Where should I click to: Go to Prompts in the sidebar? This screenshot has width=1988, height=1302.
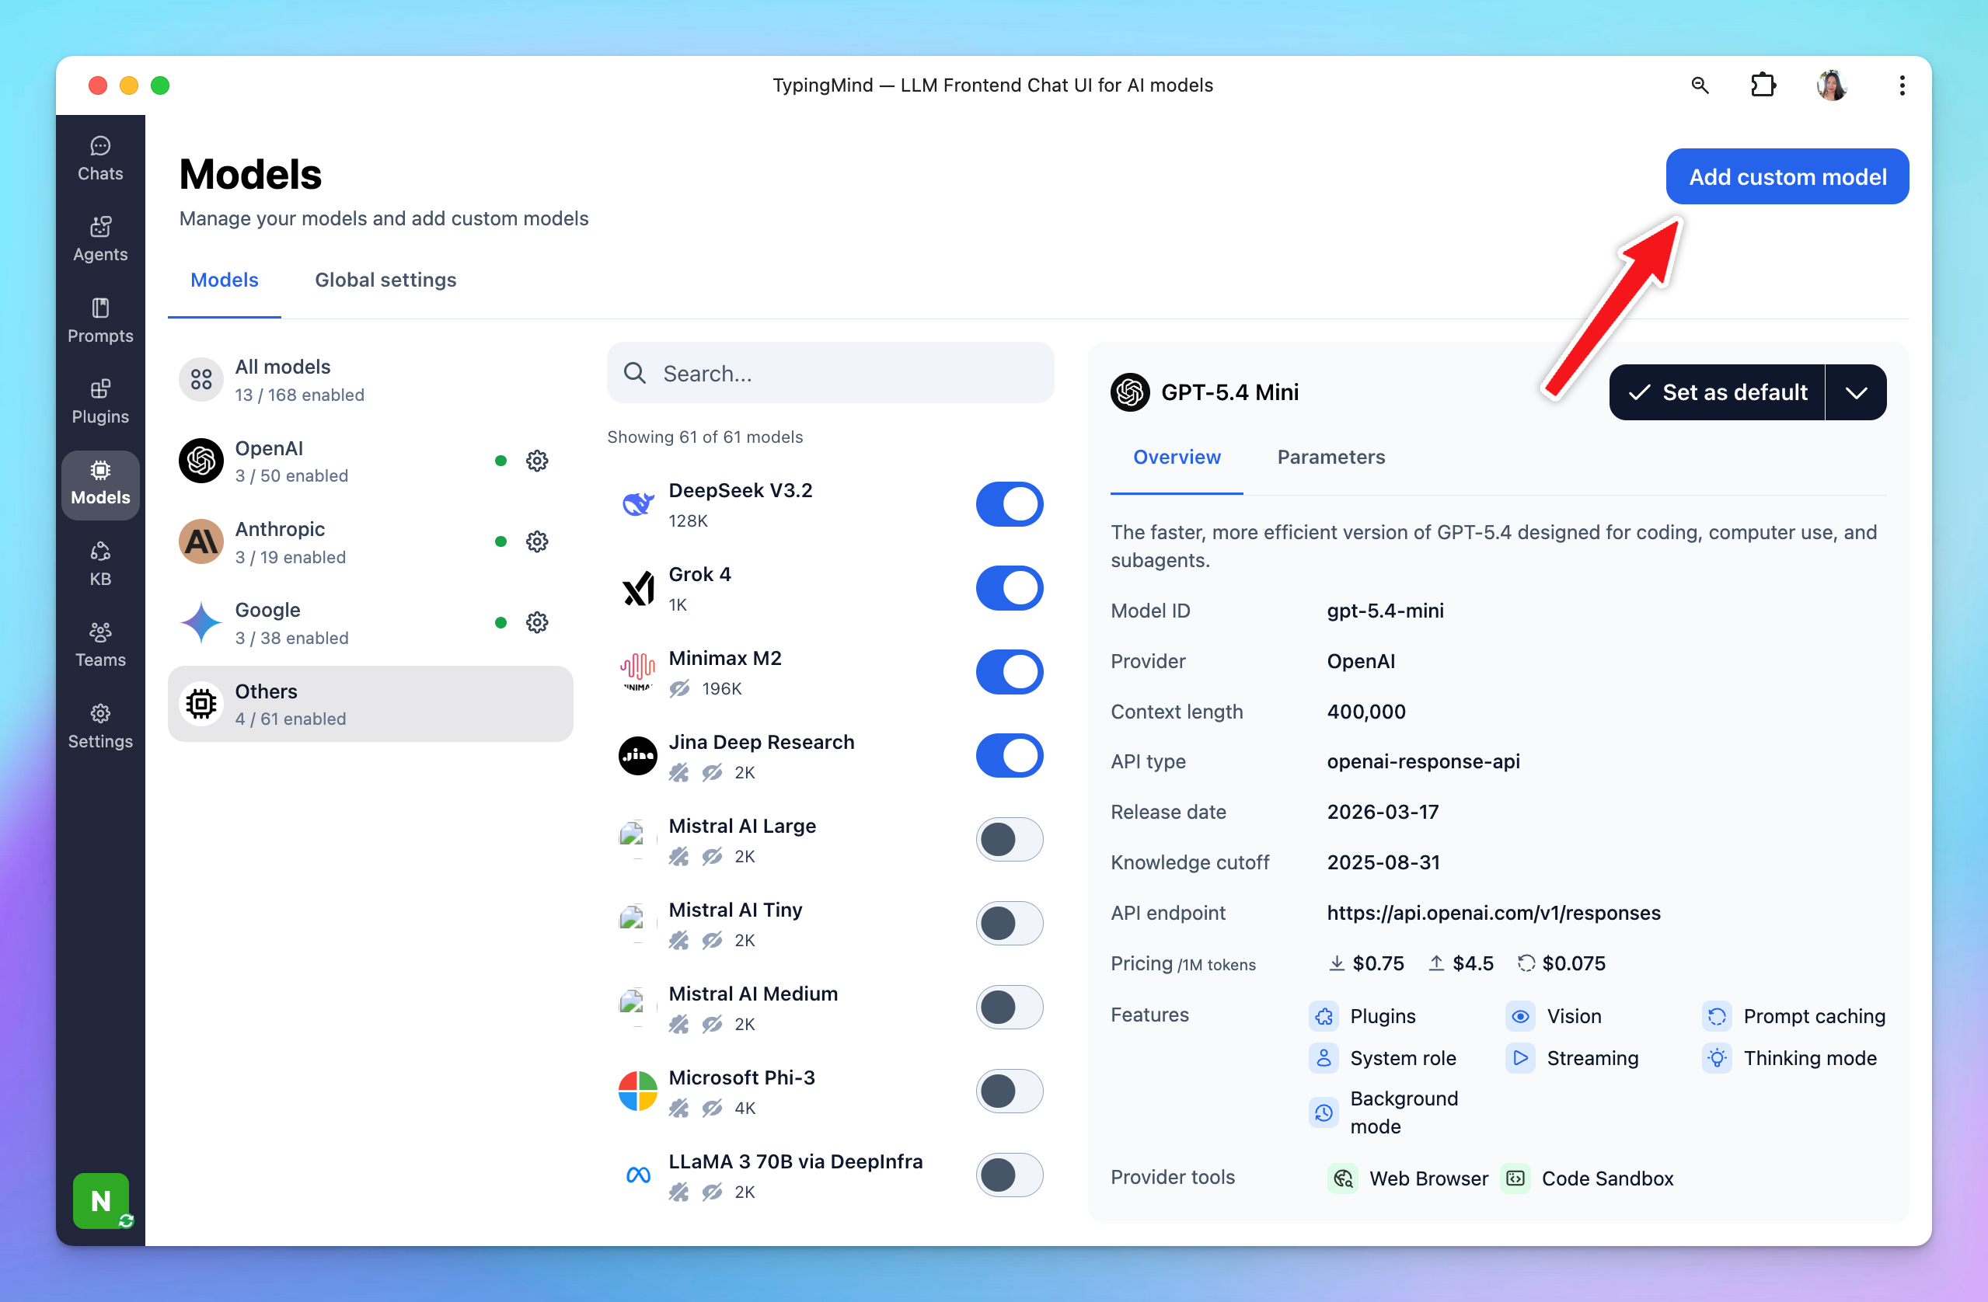[x=100, y=321]
